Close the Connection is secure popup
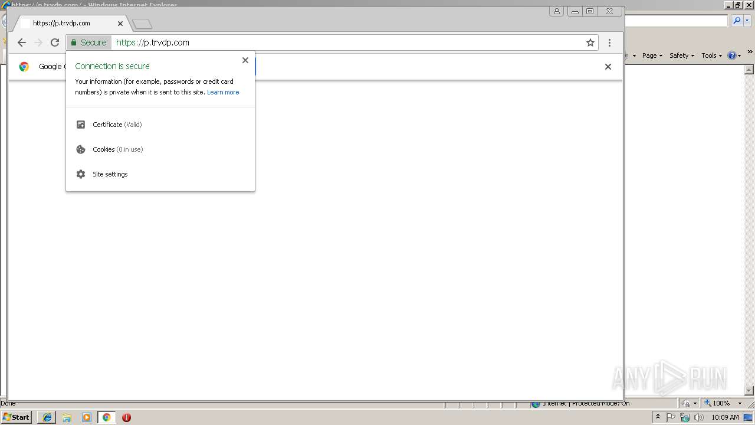The height and width of the screenshot is (425, 755). (x=245, y=60)
